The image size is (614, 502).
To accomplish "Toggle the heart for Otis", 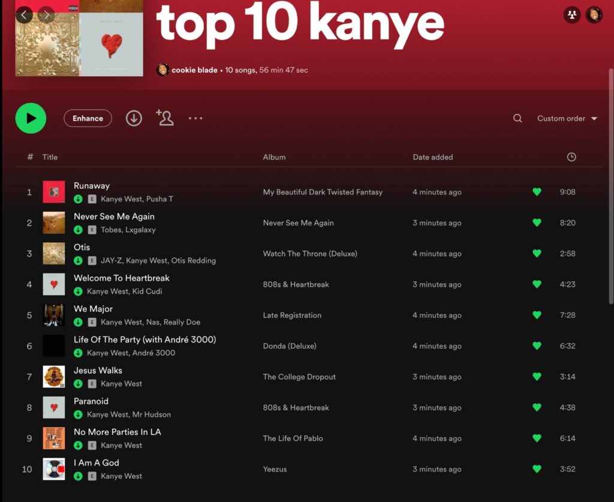I will [x=537, y=253].
